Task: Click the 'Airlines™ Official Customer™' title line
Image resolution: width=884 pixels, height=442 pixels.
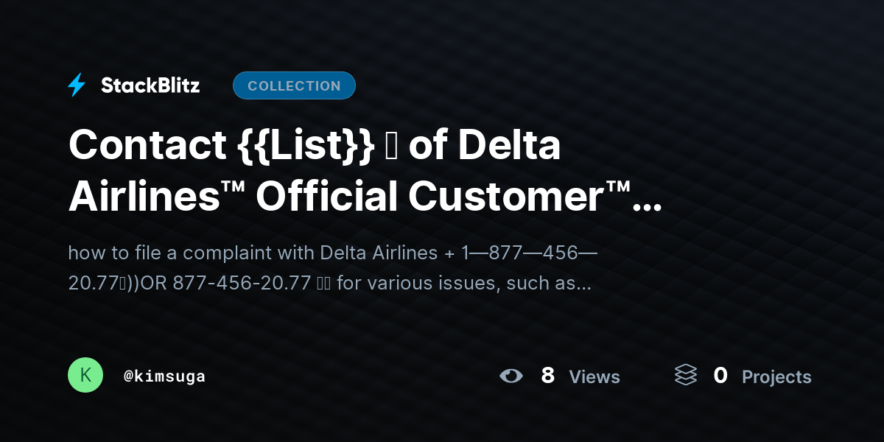Action: coord(351,195)
